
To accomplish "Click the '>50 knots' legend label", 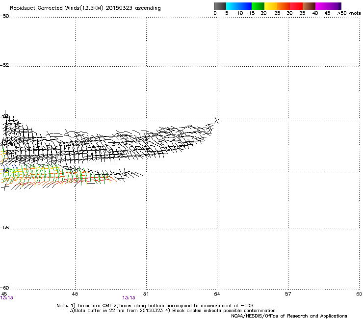I will (x=349, y=13).
